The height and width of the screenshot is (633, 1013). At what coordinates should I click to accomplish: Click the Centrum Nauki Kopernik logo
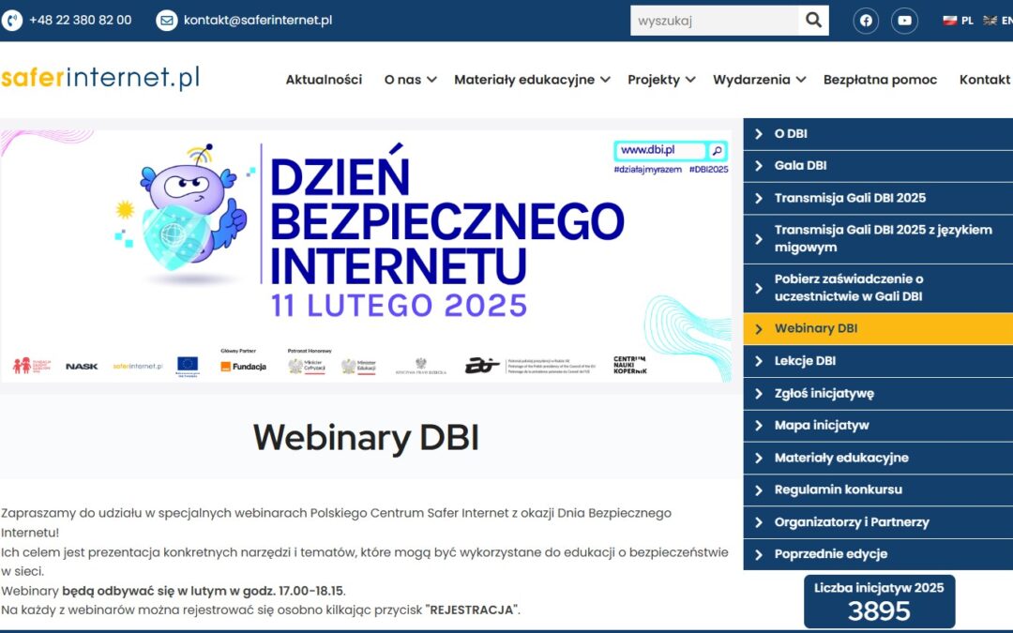(630, 365)
